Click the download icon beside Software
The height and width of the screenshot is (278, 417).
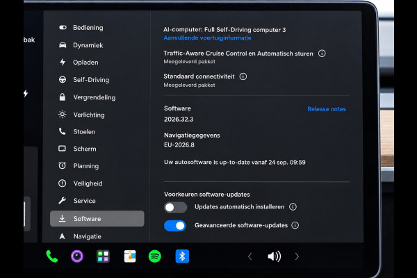tap(62, 218)
